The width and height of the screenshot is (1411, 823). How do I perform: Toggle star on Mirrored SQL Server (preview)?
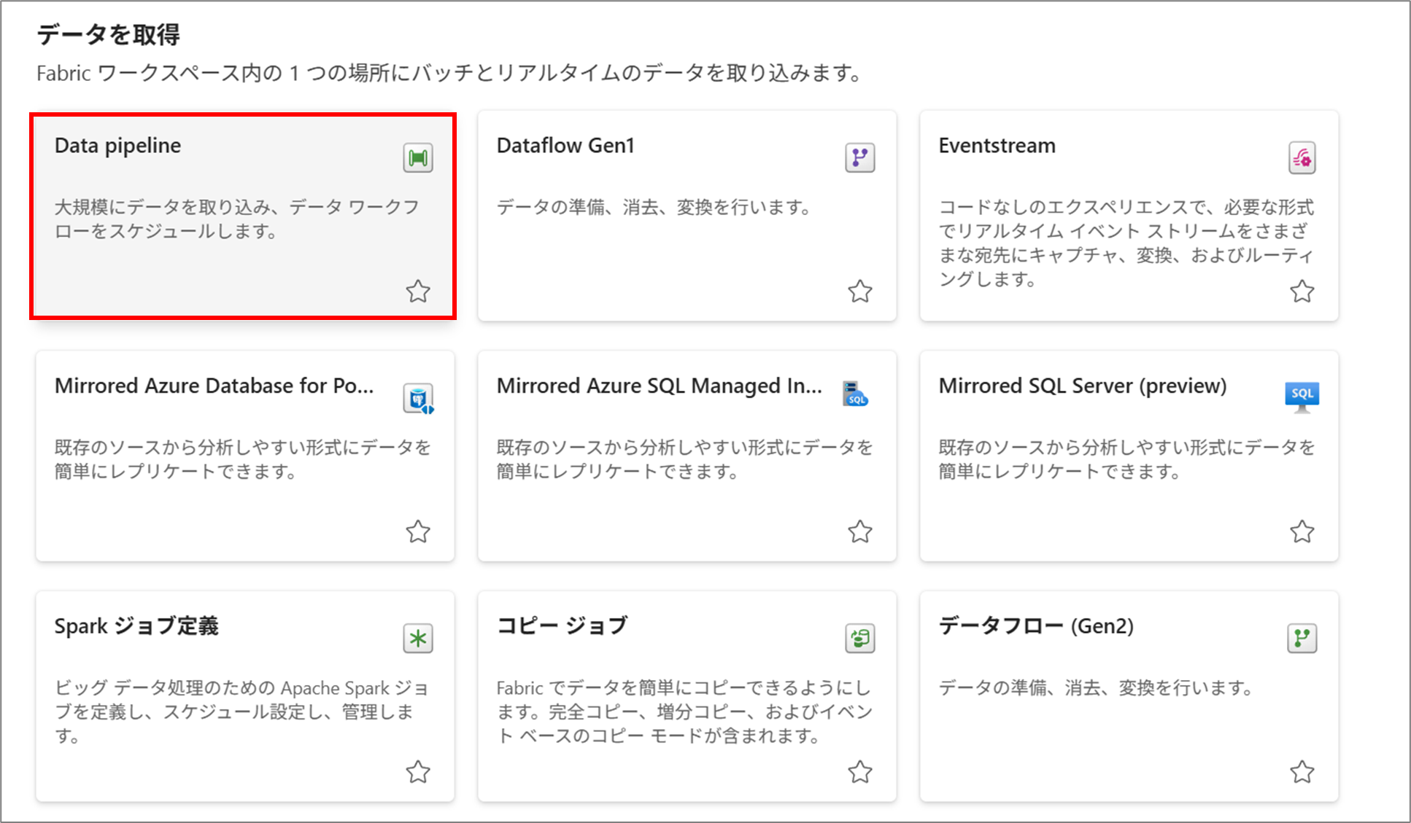coord(1302,531)
